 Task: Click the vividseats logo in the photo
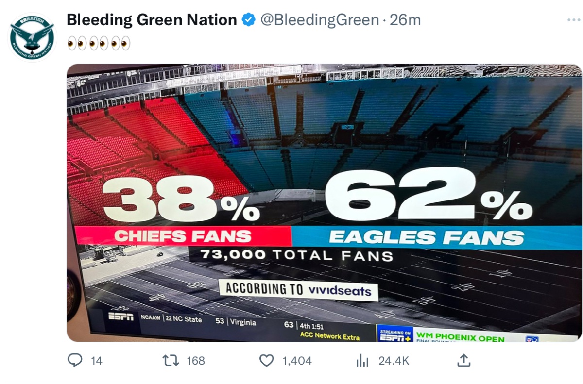pos(340,291)
